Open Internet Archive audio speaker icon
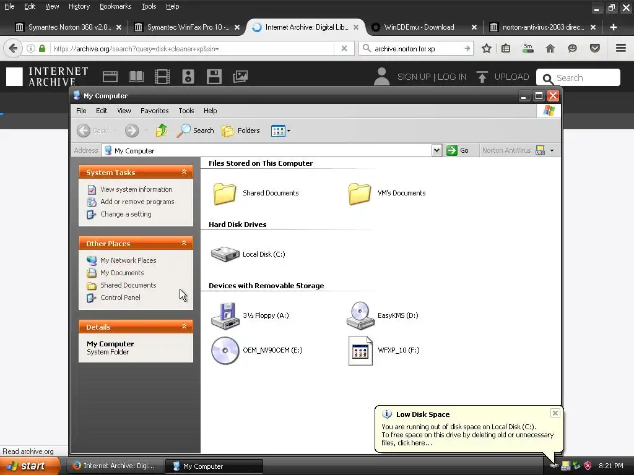This screenshot has width=634, height=475. point(188,77)
